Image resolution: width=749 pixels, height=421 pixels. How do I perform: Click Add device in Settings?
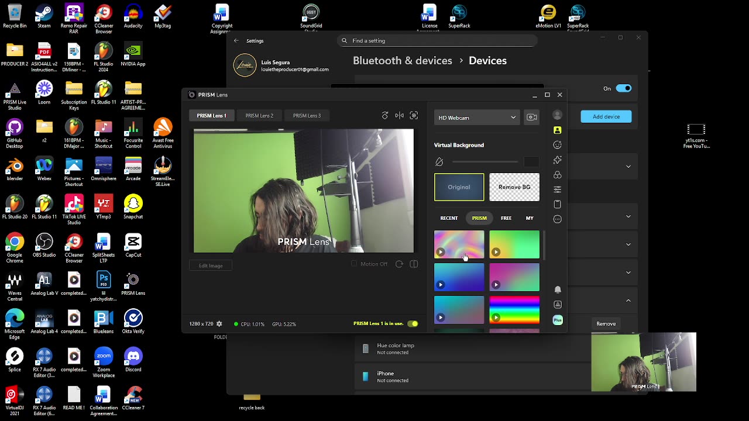tap(606, 116)
